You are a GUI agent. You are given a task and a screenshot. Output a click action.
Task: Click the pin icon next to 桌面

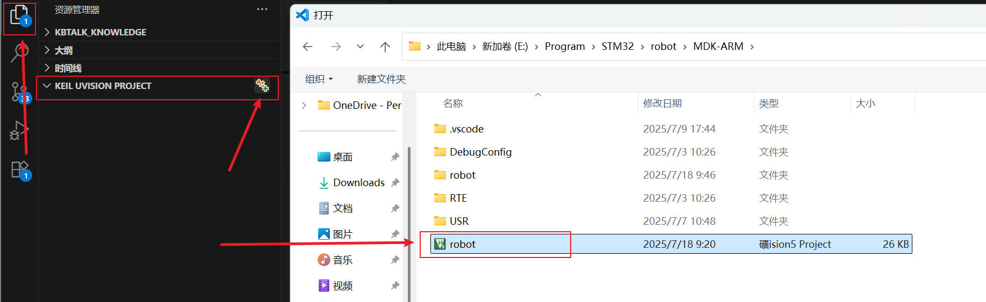(x=395, y=157)
